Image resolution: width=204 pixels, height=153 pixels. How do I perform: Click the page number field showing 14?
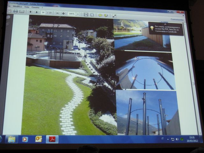(43, 12)
